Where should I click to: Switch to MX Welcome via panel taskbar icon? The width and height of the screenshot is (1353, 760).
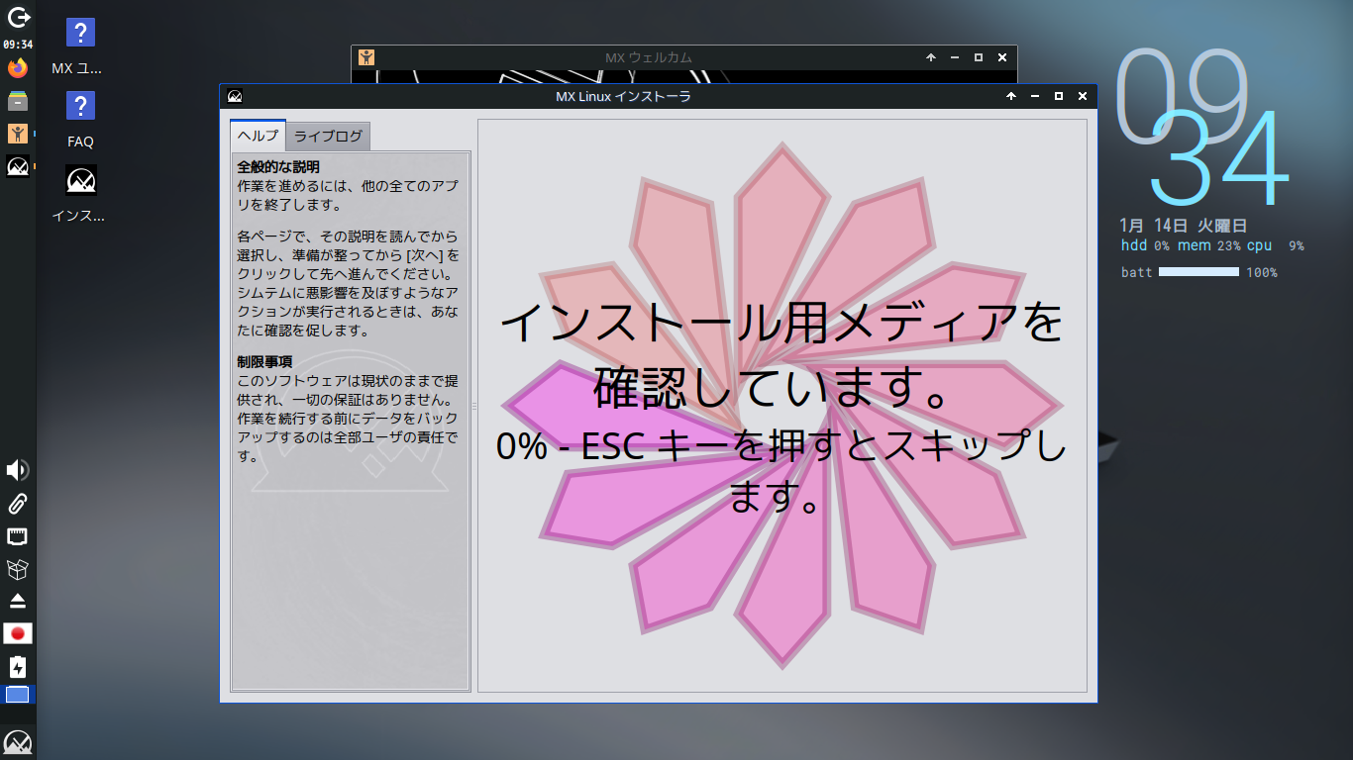coord(18,134)
